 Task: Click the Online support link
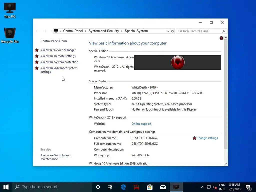point(141,124)
